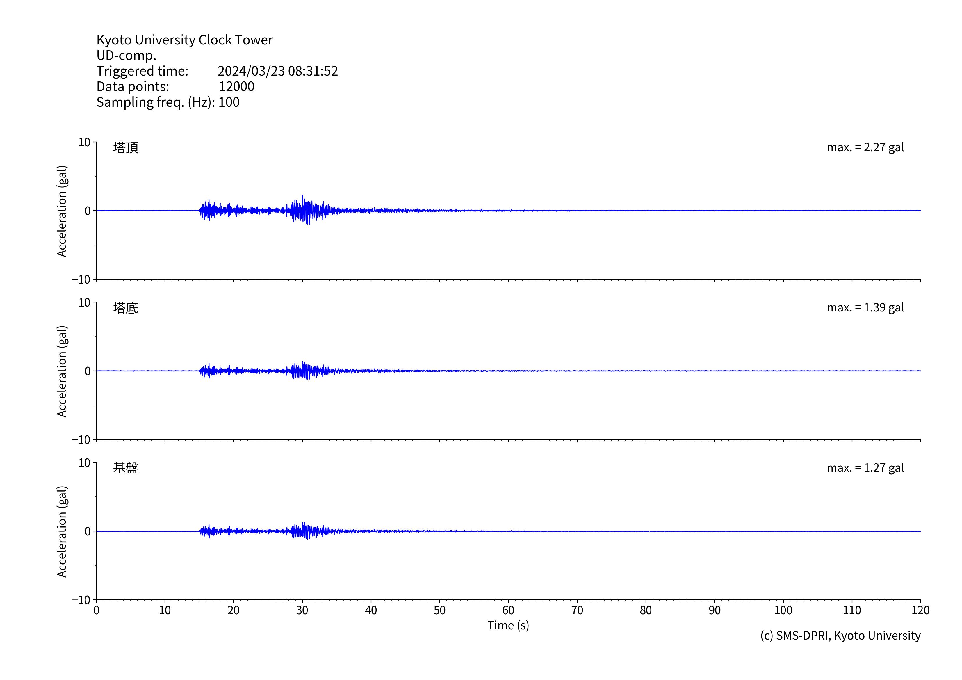Click the triggered time 2024/03/23 08:31:52

coord(277,71)
